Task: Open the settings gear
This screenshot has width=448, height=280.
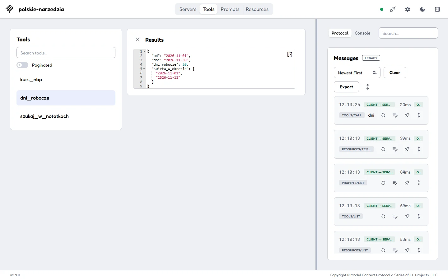Action: click(x=408, y=9)
